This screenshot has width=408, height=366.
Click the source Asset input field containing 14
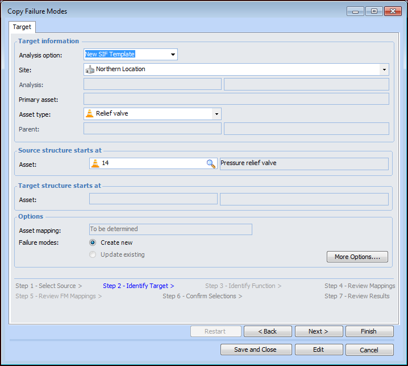tap(151, 164)
